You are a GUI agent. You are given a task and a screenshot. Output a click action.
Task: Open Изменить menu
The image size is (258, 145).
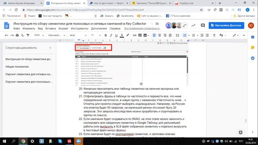[x=29, y=29]
